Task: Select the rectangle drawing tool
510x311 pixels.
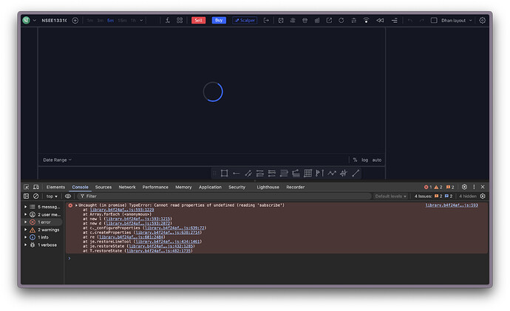Action: (224, 173)
